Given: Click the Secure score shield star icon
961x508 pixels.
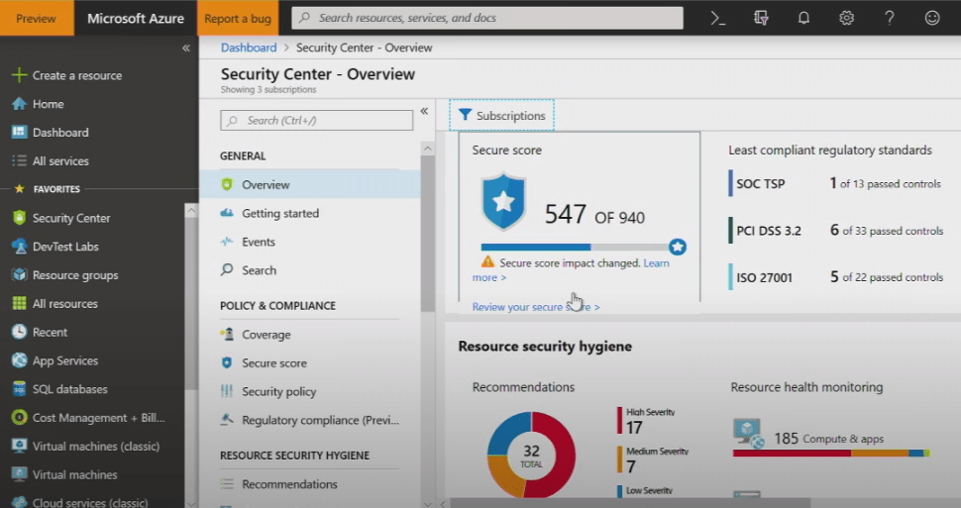Looking at the screenshot, I should 503,202.
